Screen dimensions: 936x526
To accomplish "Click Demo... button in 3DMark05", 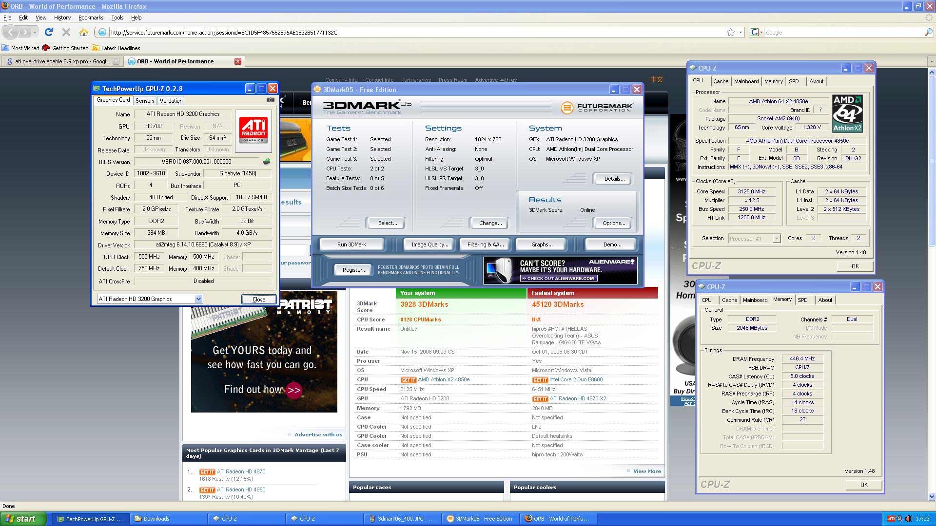I will click(x=612, y=244).
